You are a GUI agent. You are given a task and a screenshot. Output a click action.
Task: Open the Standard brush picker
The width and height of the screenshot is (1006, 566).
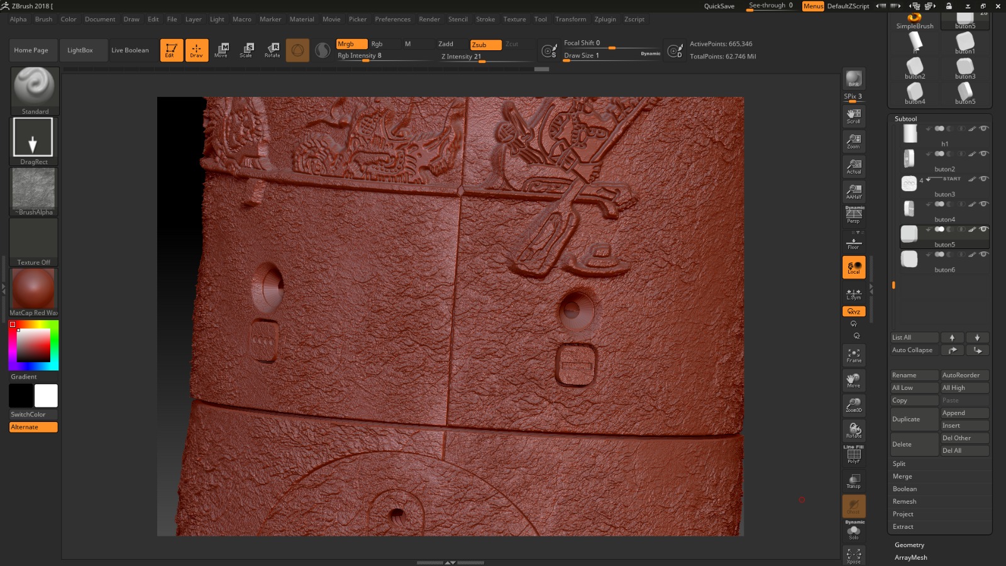click(x=35, y=91)
